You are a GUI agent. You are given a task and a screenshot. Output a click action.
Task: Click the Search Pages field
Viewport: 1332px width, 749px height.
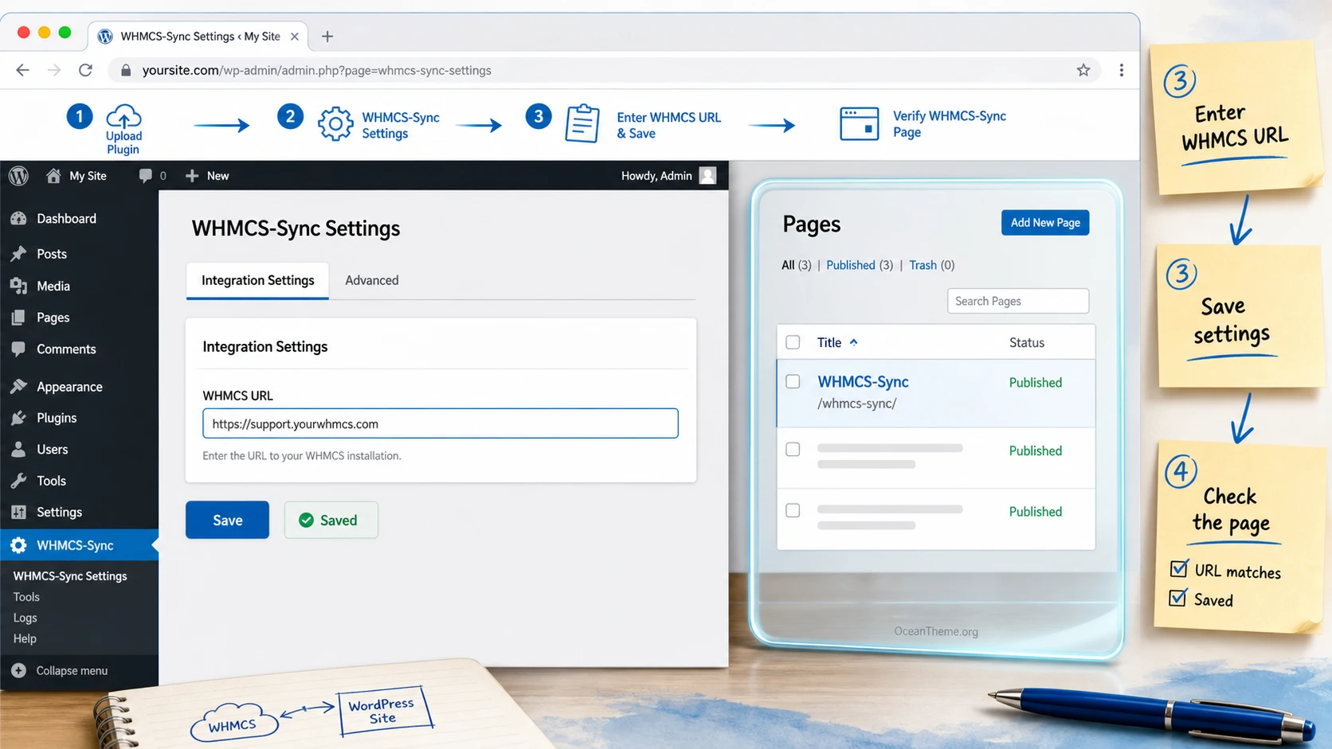click(1018, 301)
